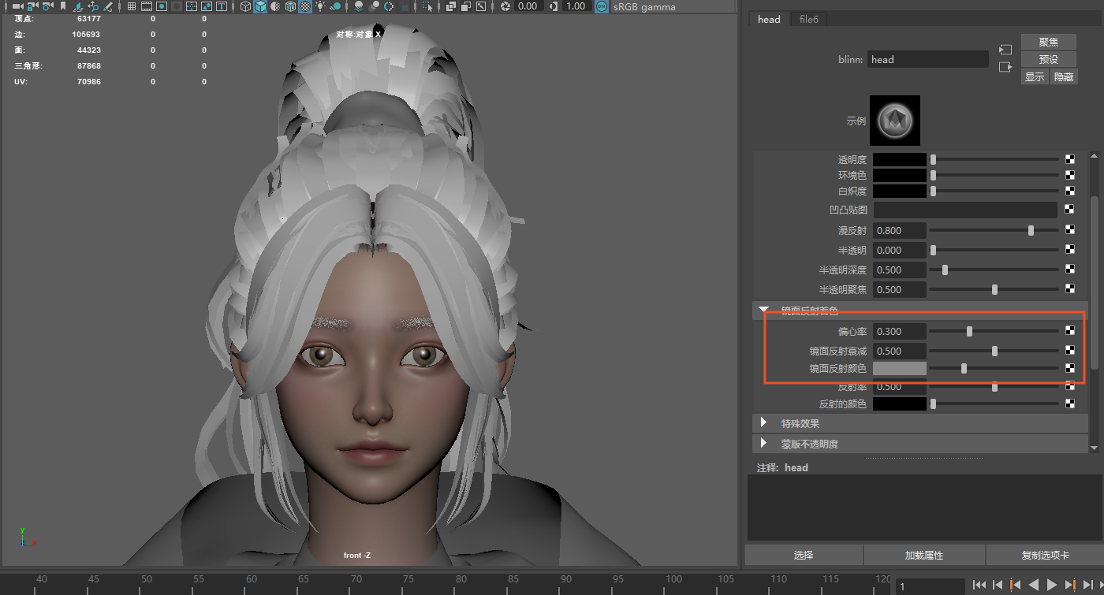Click the smooth shade all cube icon
1104x595 pixels.
coord(260,6)
